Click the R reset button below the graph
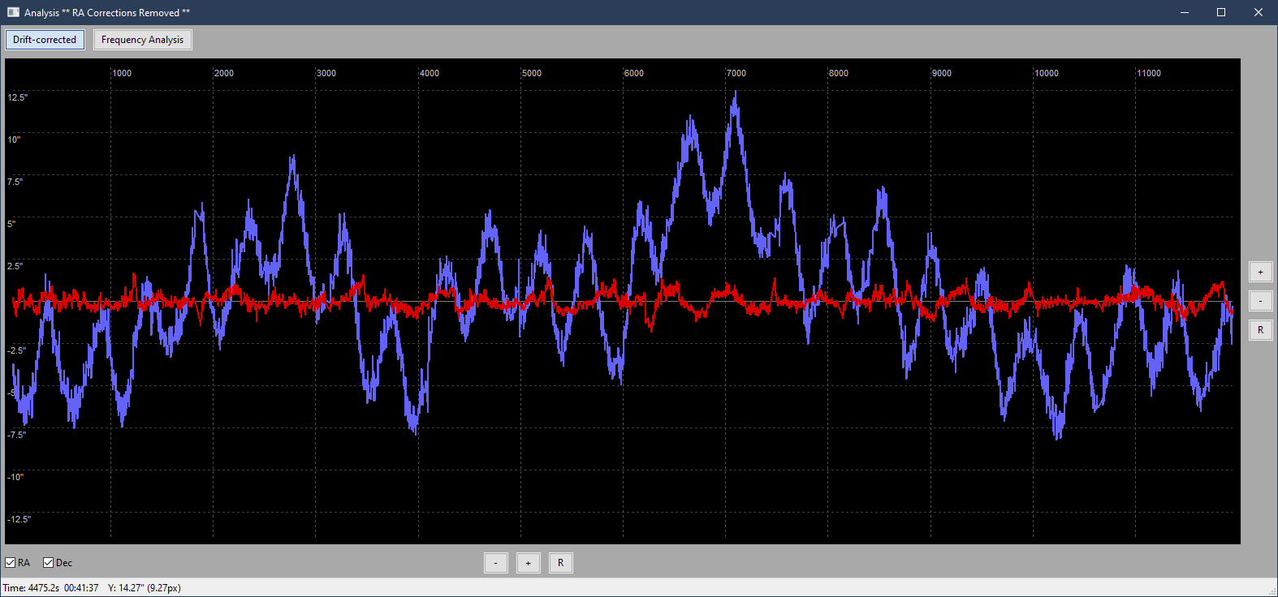Viewport: 1278px width, 597px height. coord(561,563)
